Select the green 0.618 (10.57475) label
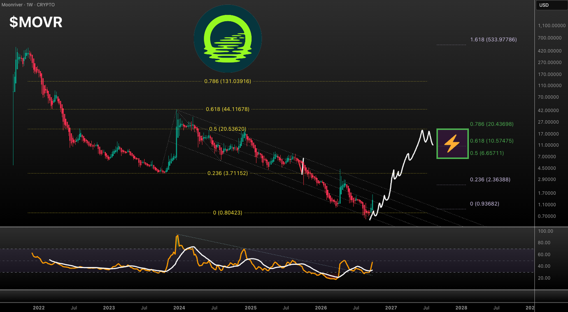The height and width of the screenshot is (312, 568). click(492, 141)
